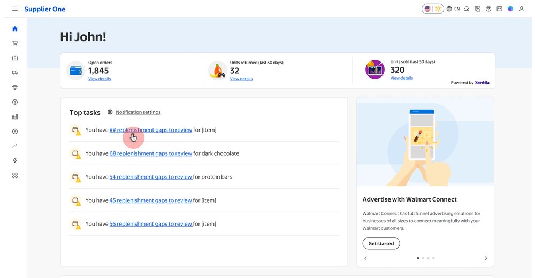This screenshot has width=535, height=278.
Task: Click the Top tasks heading
Action: click(85, 113)
